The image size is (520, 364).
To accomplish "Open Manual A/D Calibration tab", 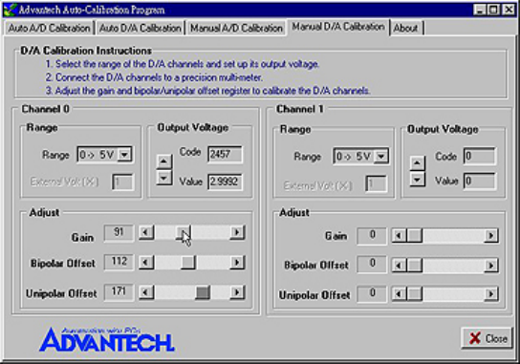I will (236, 28).
